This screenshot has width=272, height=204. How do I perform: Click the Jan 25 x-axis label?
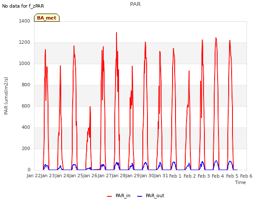point(76,176)
